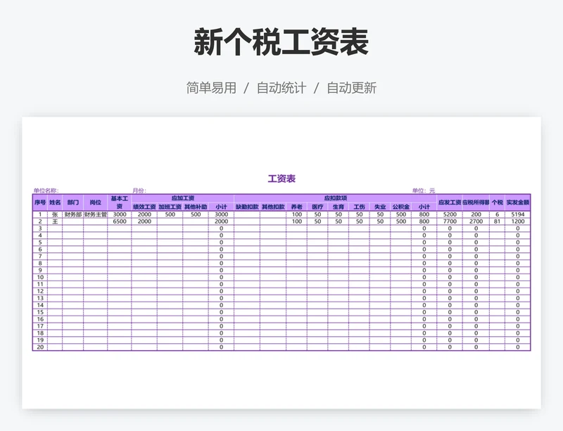Select the 其他补助 column header
This screenshot has width=563, height=431.
tap(196, 207)
